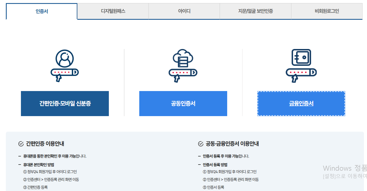Image resolution: width=367 pixels, height=191 pixels.
Task: Click the 간편인증·모바일 신분증 button
Action: point(65,103)
